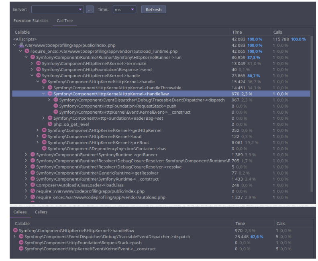The height and width of the screenshot is (261, 318).
Task: Expand the HttpKernel->handleThrowable node
Action: point(43,88)
